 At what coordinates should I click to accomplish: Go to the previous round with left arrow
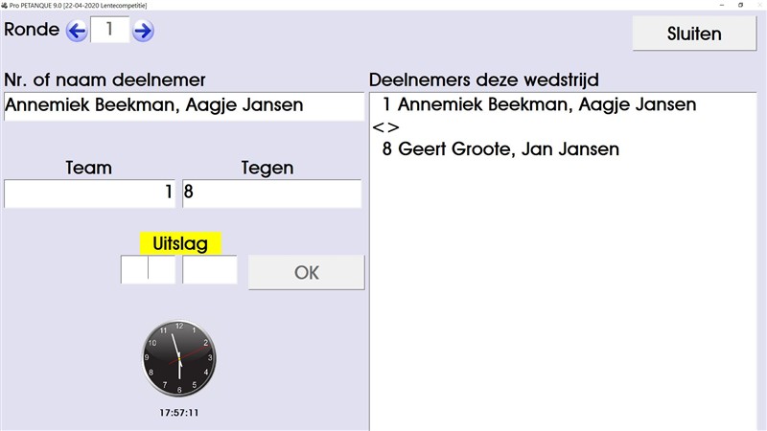tap(77, 31)
